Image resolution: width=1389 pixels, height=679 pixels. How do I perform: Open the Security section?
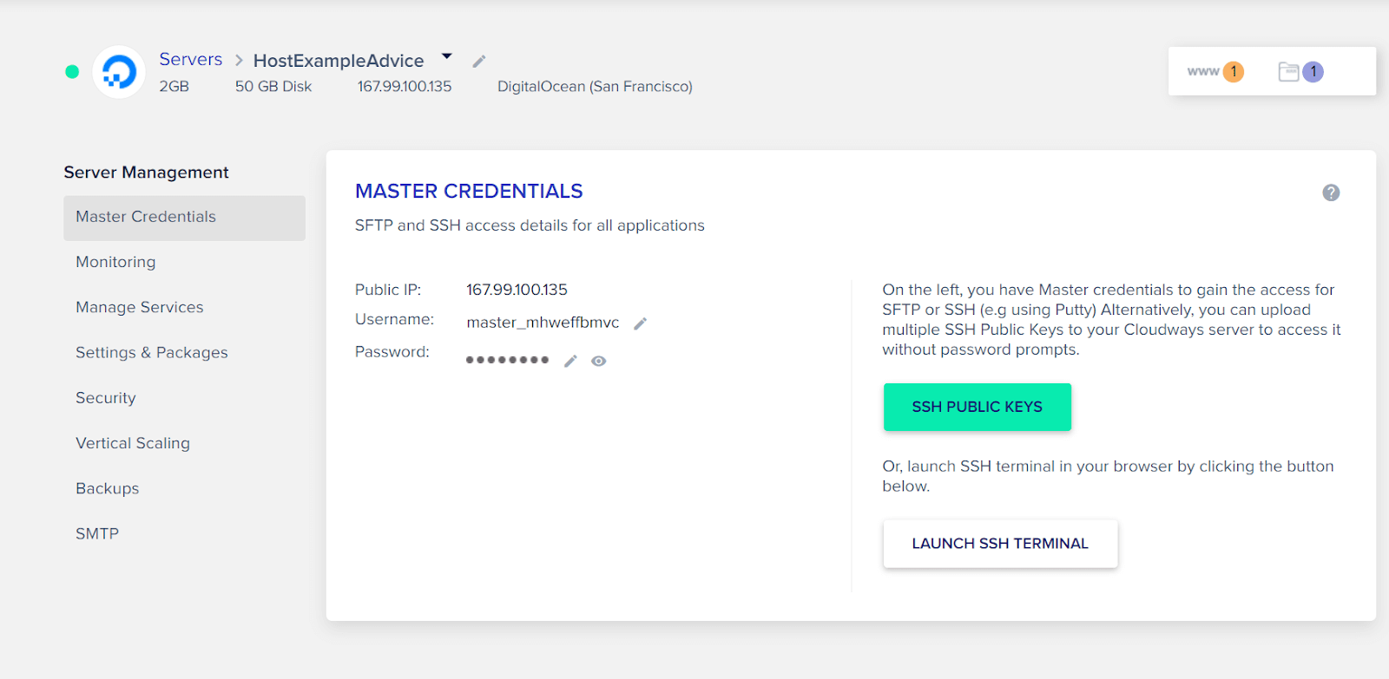[x=106, y=398]
